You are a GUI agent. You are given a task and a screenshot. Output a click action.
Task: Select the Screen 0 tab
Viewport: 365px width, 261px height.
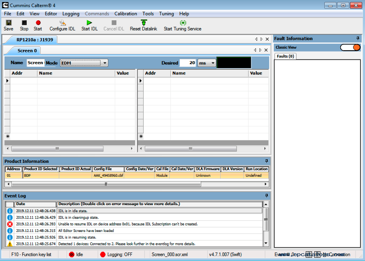coord(27,51)
